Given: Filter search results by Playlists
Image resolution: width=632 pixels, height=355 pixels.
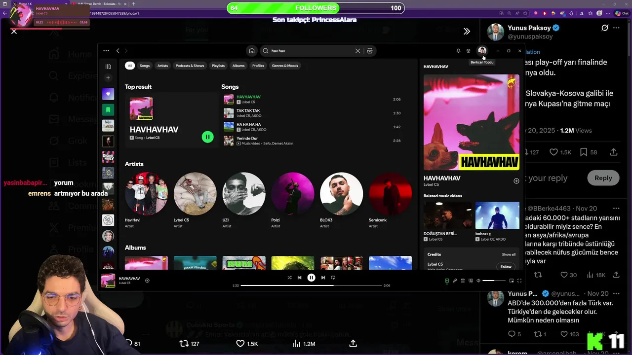Looking at the screenshot, I should click(x=218, y=66).
